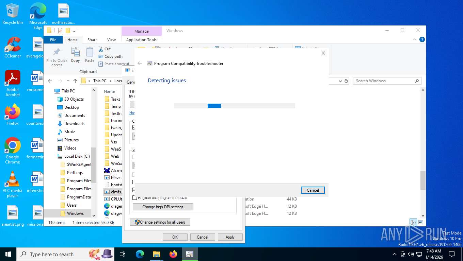Check Register this program for restart
Screen dimensions: 463x261
[x=135, y=198]
